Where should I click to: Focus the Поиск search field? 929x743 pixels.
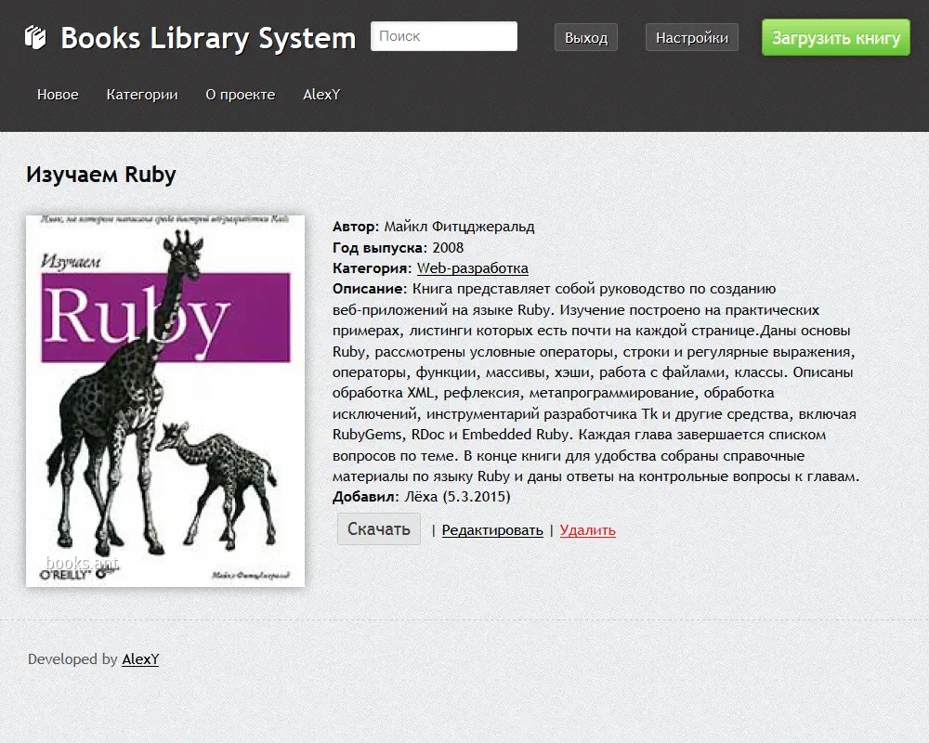click(444, 36)
